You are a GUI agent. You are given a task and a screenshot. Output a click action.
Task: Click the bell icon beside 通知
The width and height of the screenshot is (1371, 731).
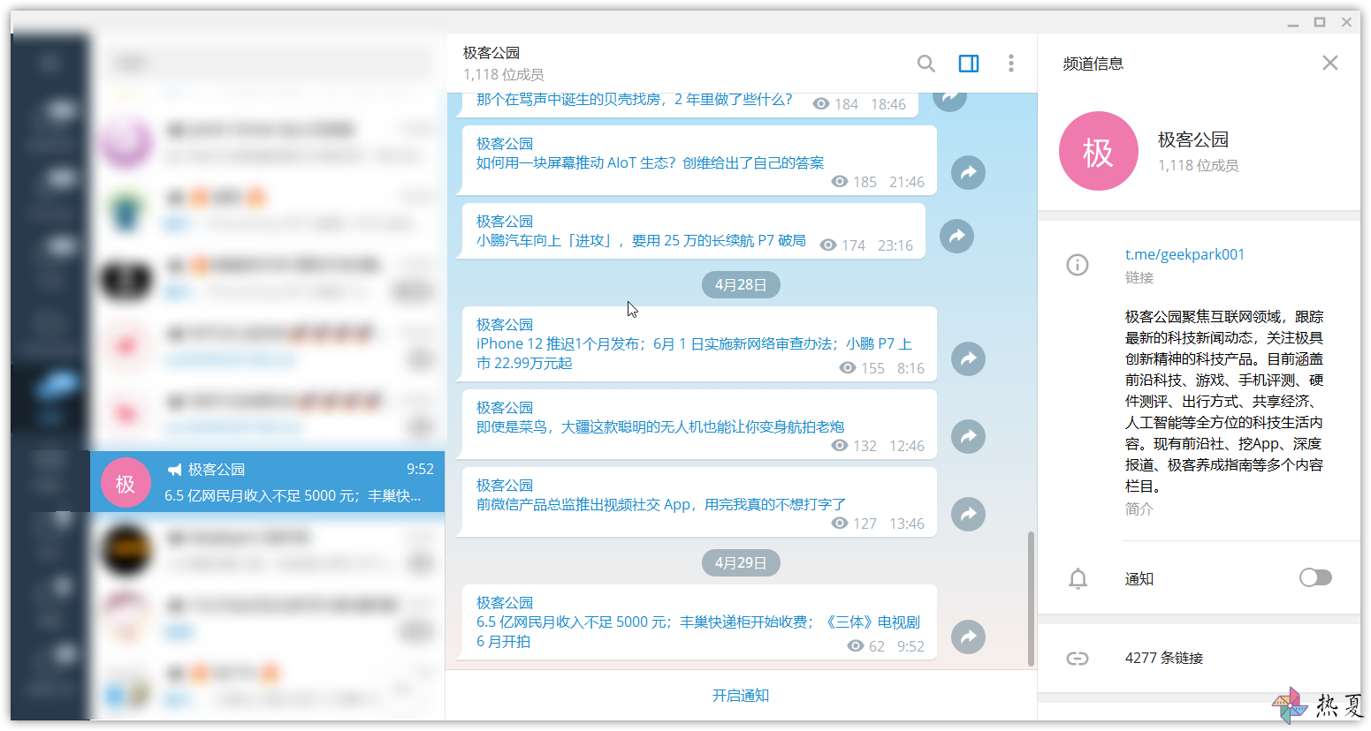click(x=1078, y=579)
